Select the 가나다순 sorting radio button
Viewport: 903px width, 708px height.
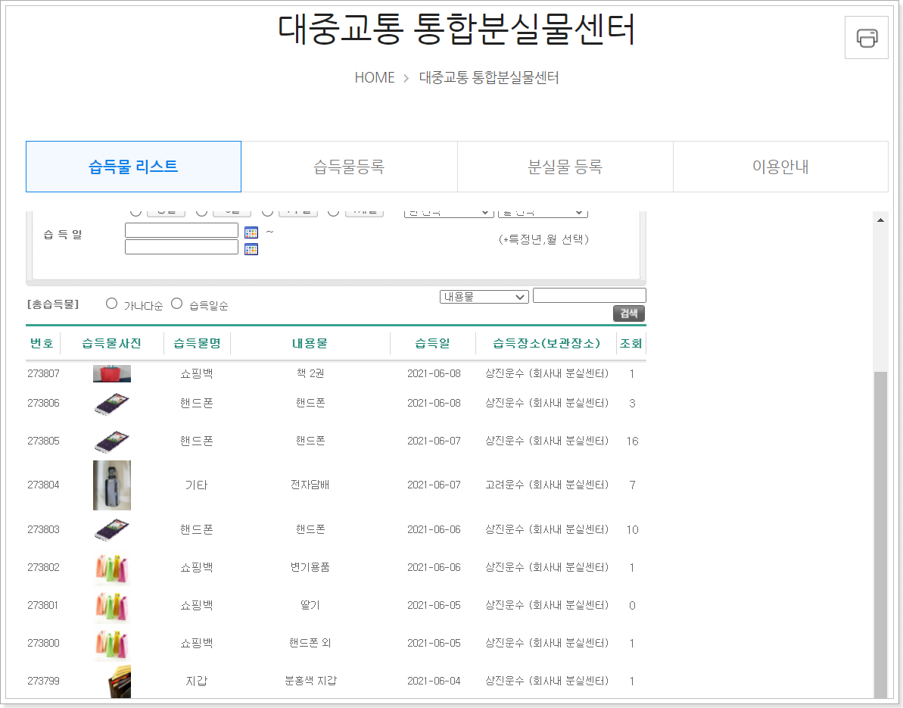(111, 303)
